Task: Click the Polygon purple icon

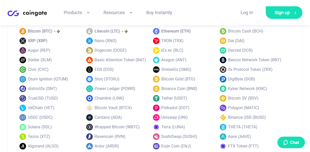Action: [x=223, y=108]
